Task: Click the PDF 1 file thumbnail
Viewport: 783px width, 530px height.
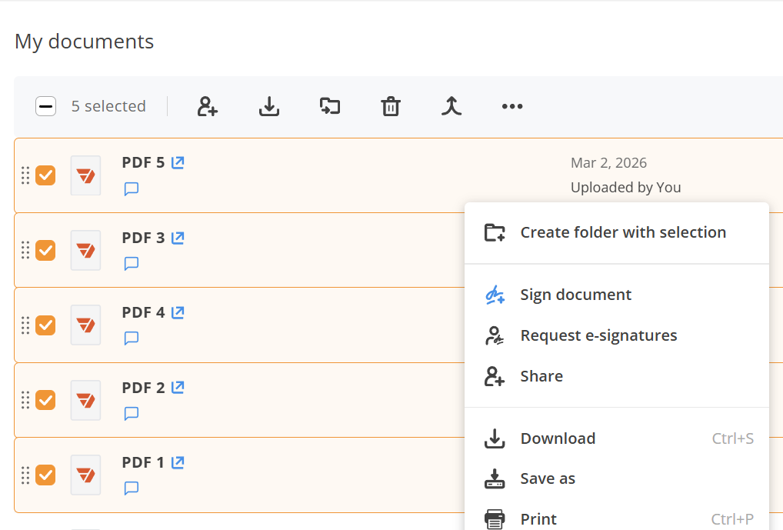Action: [x=85, y=475]
